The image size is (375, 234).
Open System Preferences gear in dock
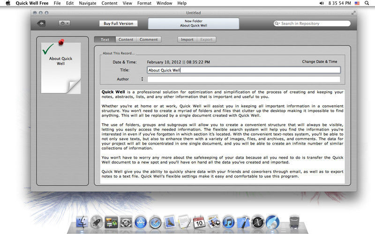click(126, 222)
